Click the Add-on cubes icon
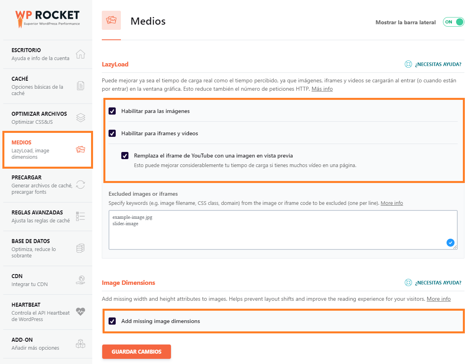The width and height of the screenshot is (472, 364). pyautogui.click(x=81, y=344)
